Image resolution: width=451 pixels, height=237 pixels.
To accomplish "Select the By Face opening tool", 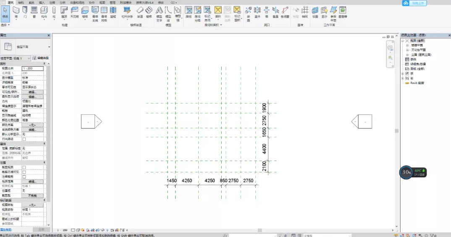I will [248, 13].
